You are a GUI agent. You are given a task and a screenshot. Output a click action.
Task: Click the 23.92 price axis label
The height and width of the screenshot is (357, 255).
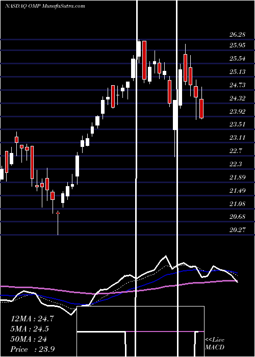tap(238, 111)
